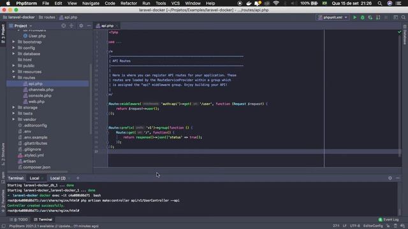Open the Refactor menu

click(x=129, y=3)
